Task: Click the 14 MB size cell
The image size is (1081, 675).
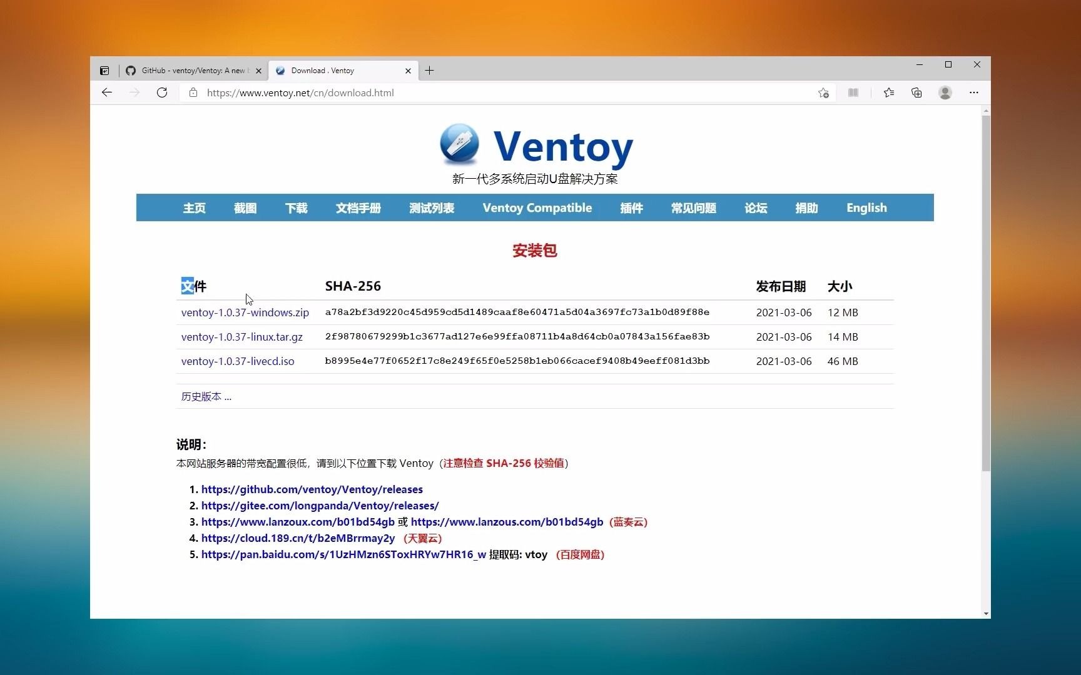Action: click(843, 337)
